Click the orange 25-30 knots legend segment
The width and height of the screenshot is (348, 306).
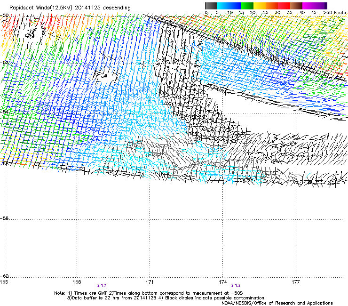coord(272,6)
